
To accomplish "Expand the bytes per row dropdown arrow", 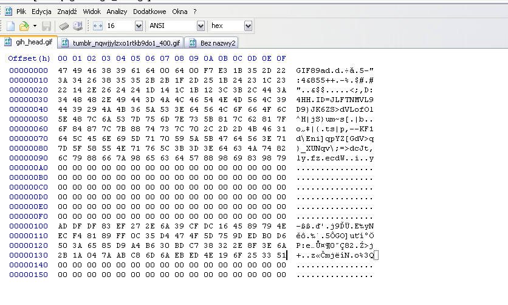I will click(x=139, y=26).
